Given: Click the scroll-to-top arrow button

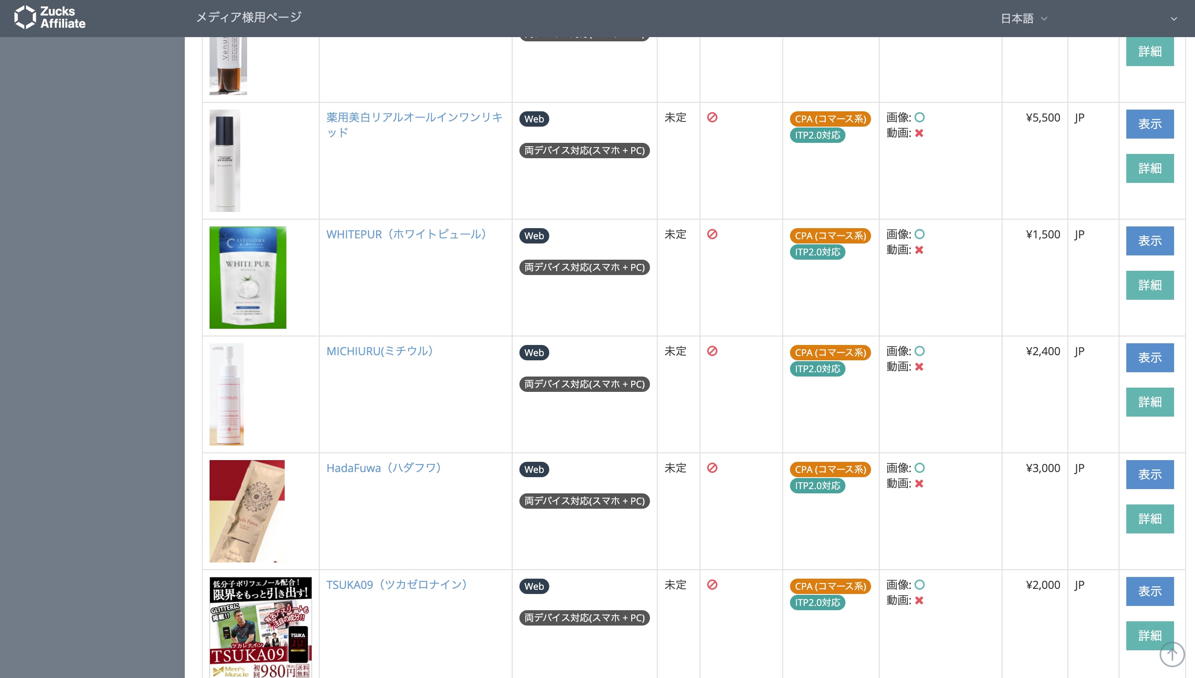Looking at the screenshot, I should tap(1172, 654).
